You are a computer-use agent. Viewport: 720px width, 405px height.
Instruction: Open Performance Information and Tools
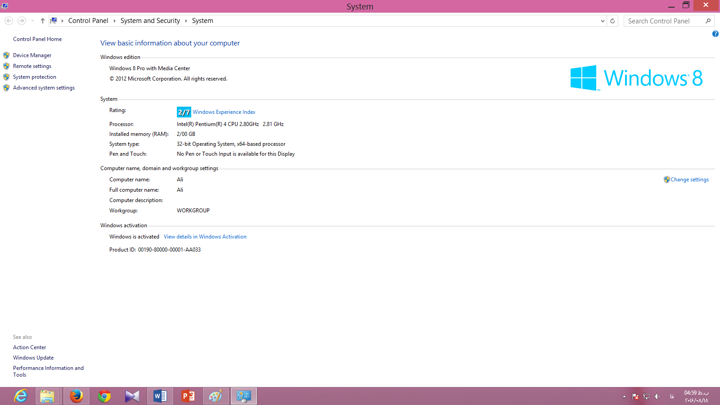[48, 371]
